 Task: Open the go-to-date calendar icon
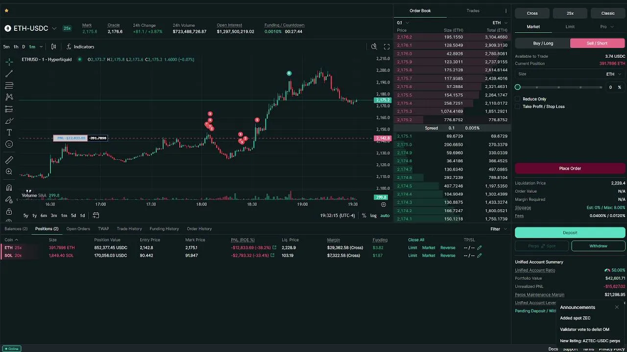click(96, 215)
